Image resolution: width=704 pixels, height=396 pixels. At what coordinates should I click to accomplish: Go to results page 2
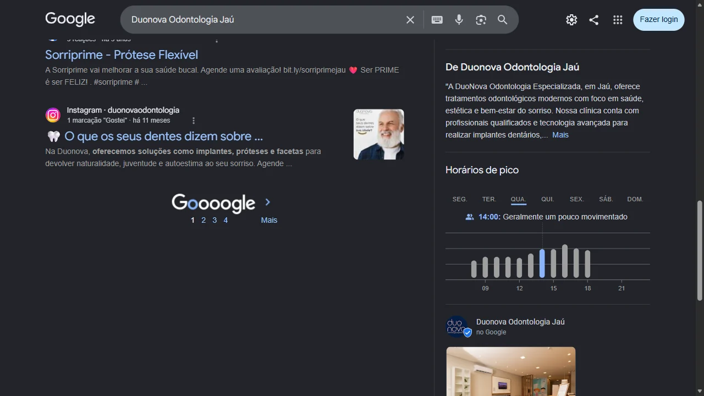(x=204, y=220)
